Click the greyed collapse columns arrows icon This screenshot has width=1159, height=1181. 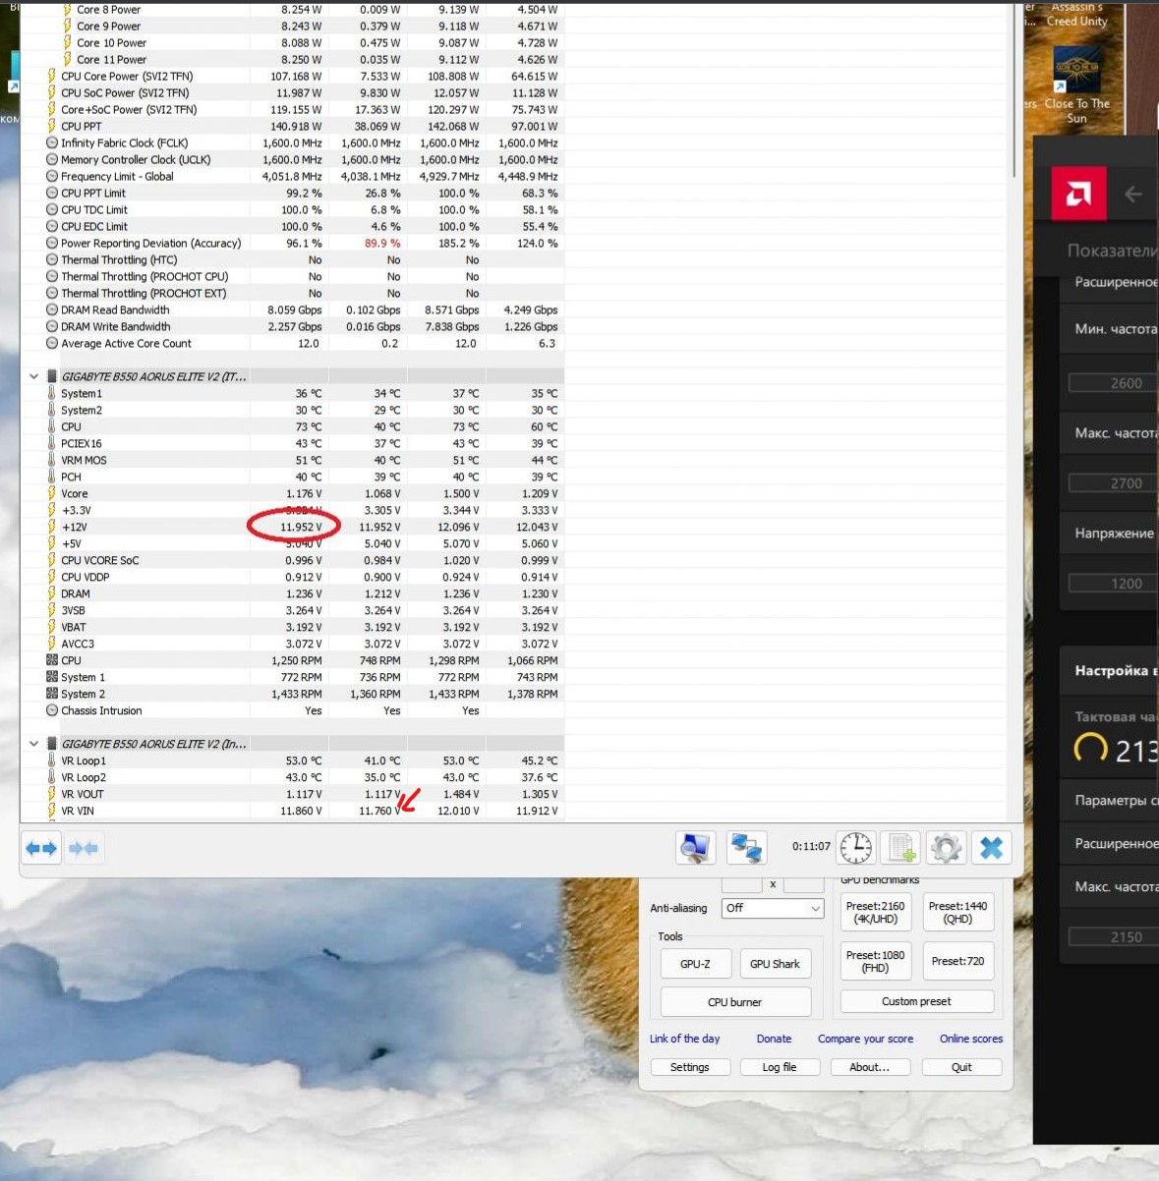tap(84, 848)
